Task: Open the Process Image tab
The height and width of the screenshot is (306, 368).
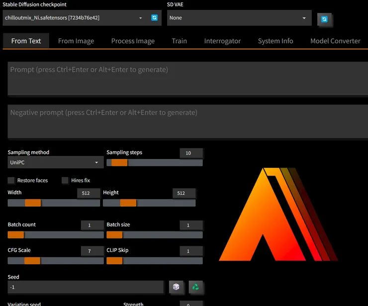Action: pyautogui.click(x=133, y=41)
